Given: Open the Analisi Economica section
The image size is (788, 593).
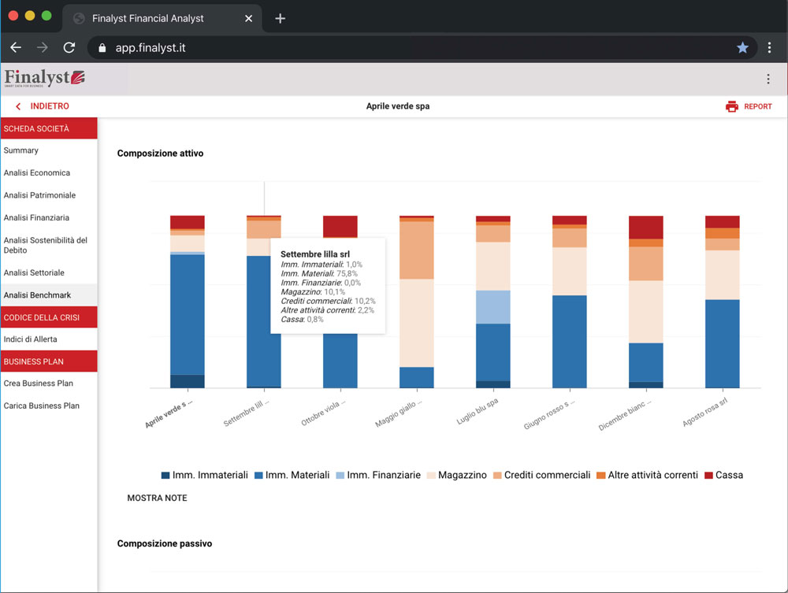Looking at the screenshot, I should pos(37,172).
